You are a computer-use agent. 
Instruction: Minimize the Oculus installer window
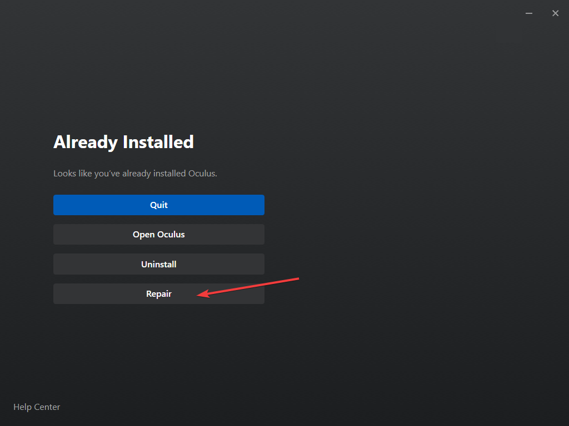tap(529, 13)
